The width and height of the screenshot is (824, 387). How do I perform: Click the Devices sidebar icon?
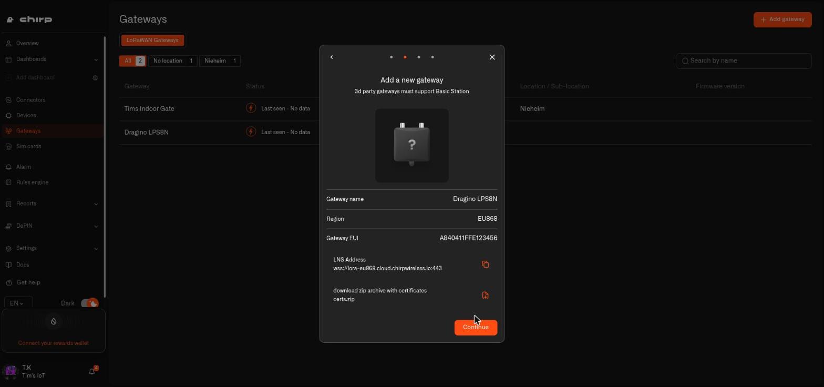point(8,115)
